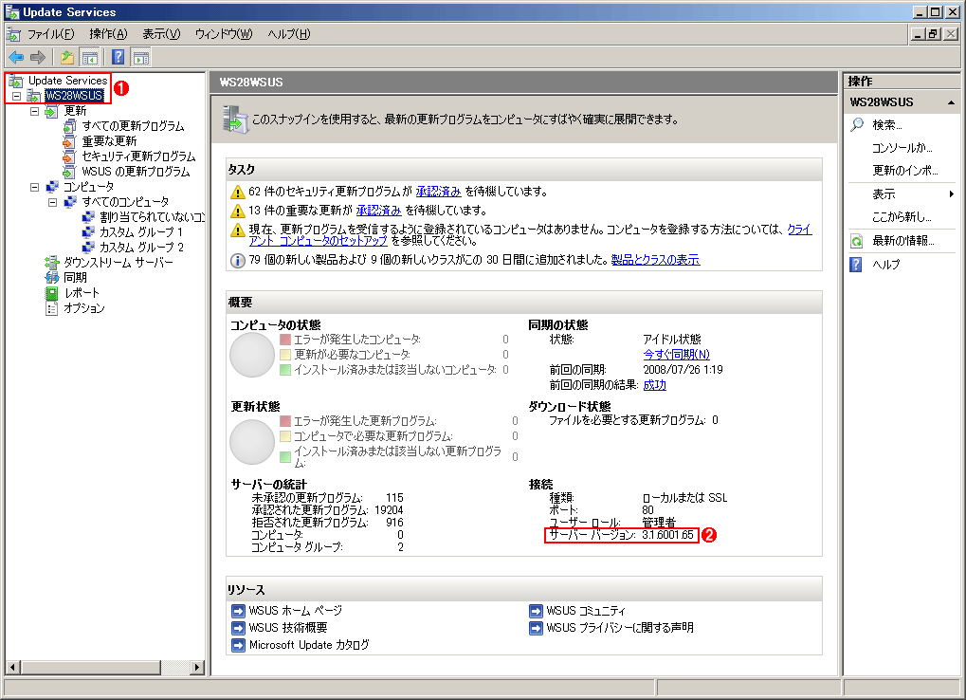Click the カスタム グループ 1 icon
The image size is (966, 700).
click(x=88, y=232)
